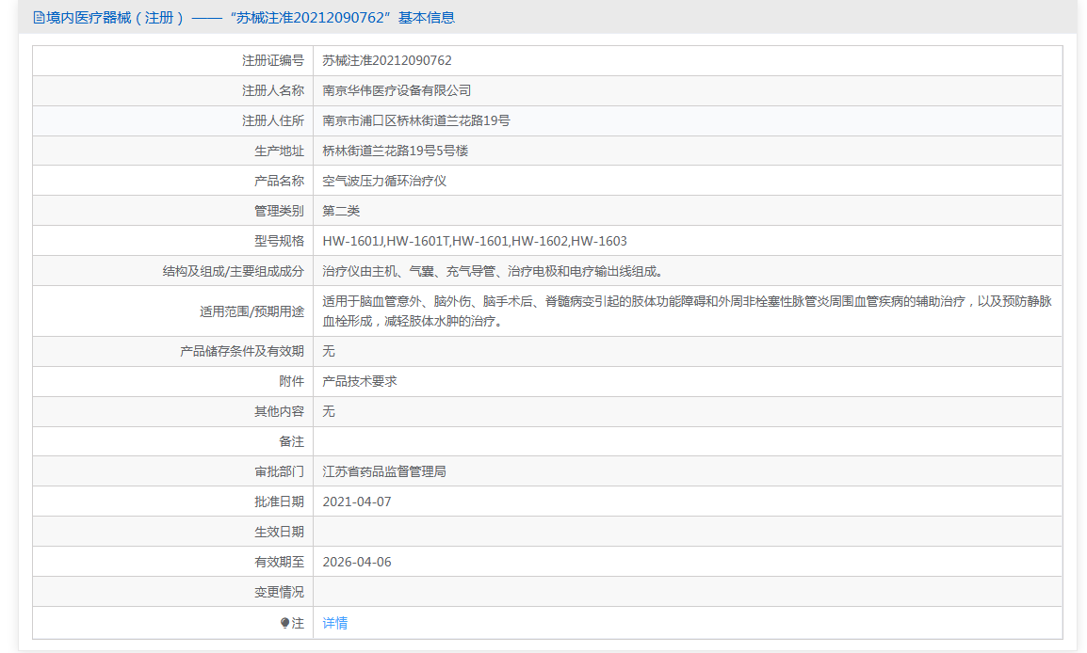
Task: Click the document icon before 境内医疗器械 title
Action: point(39,18)
